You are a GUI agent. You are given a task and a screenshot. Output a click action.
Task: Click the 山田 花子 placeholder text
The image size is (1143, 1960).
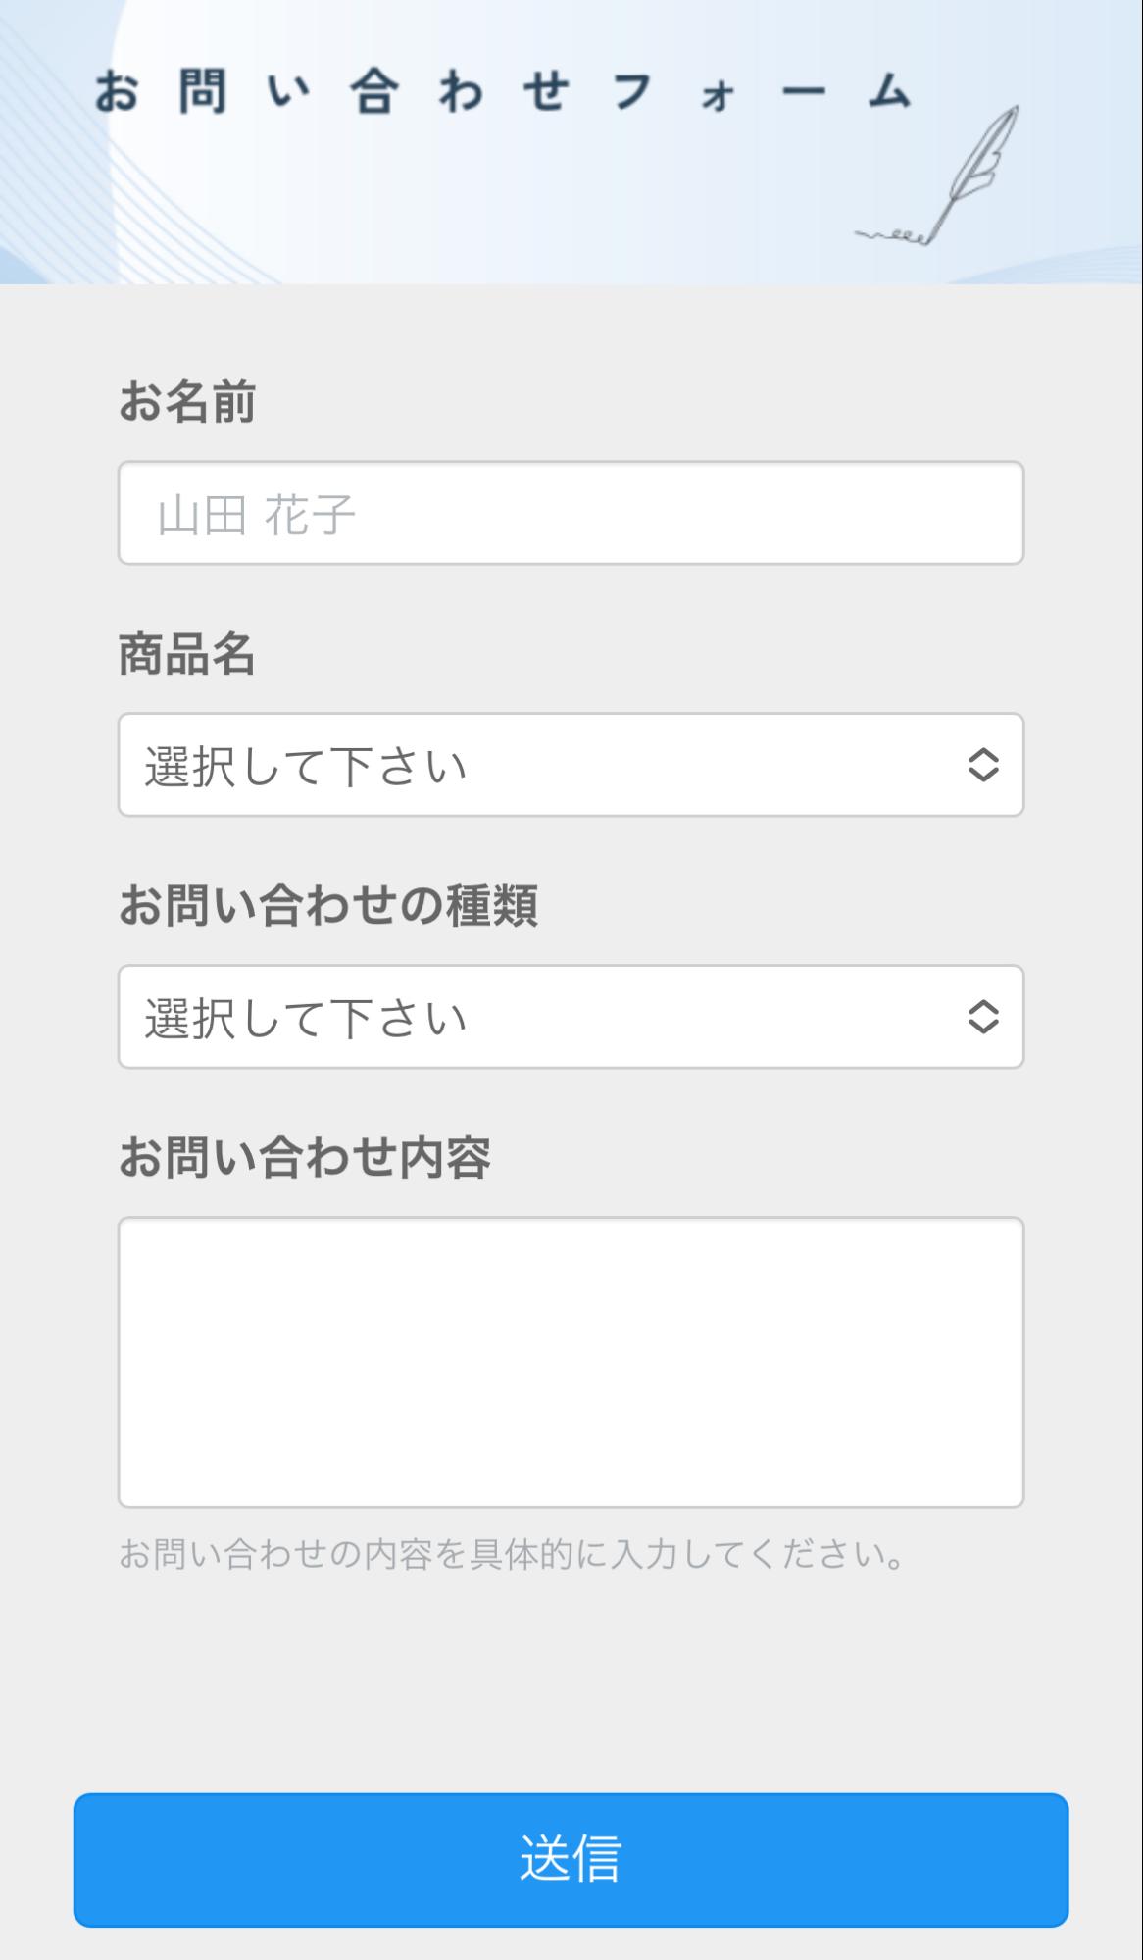(256, 516)
